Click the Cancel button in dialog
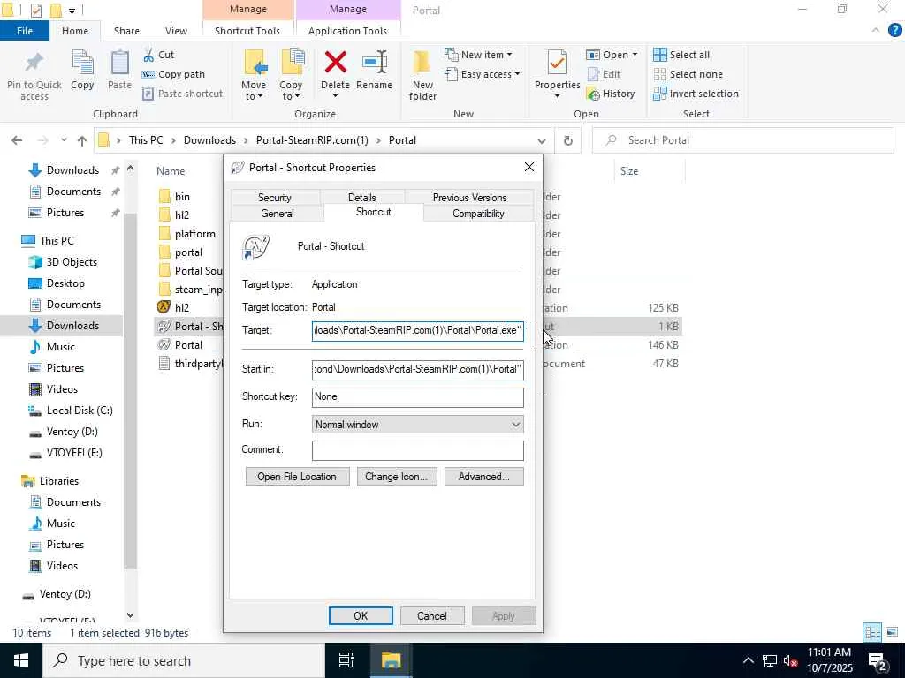Image resolution: width=905 pixels, height=678 pixels. coord(431,615)
